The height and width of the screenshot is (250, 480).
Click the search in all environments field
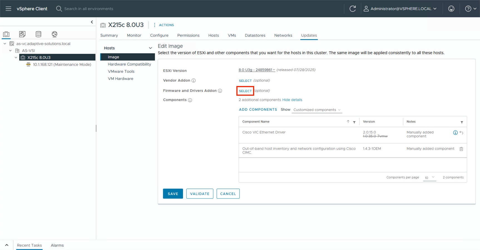click(88, 9)
